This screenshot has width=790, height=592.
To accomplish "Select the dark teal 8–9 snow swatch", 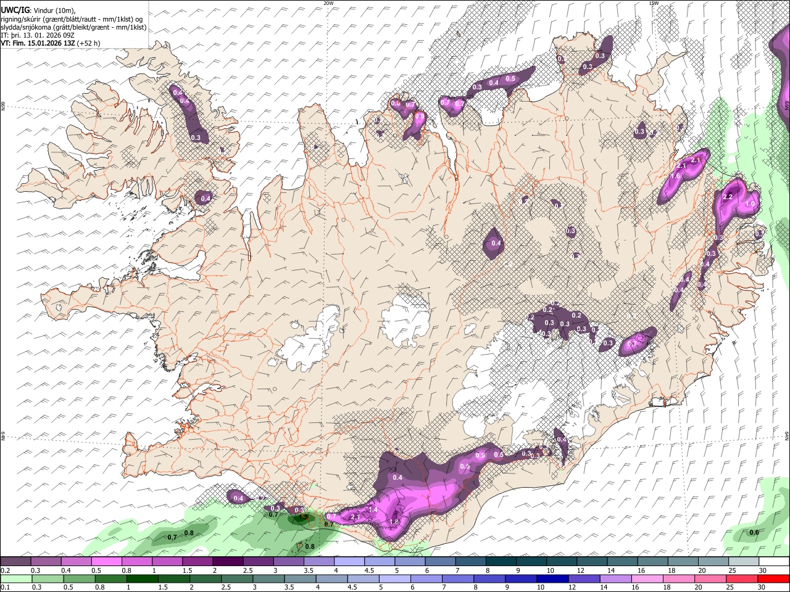I will click(x=502, y=561).
